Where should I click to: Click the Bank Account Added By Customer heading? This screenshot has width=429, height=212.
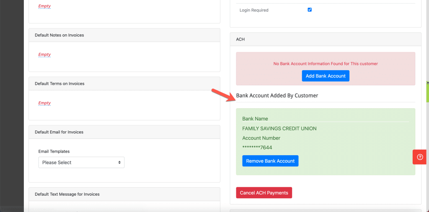point(277,96)
